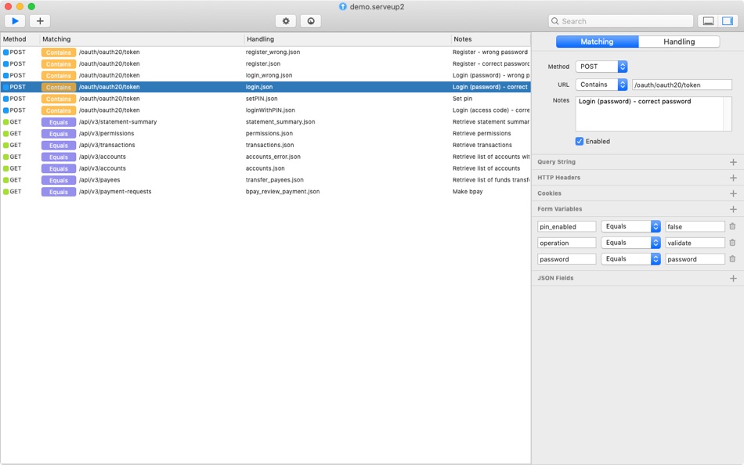Change operation variable's Equals dropdown
This screenshot has height=465, width=744.
coord(630,243)
